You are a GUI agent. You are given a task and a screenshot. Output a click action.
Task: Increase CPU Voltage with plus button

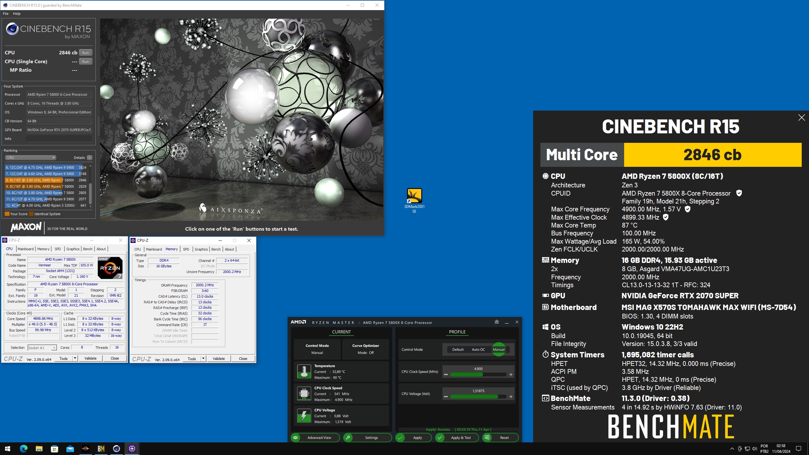pos(511,397)
